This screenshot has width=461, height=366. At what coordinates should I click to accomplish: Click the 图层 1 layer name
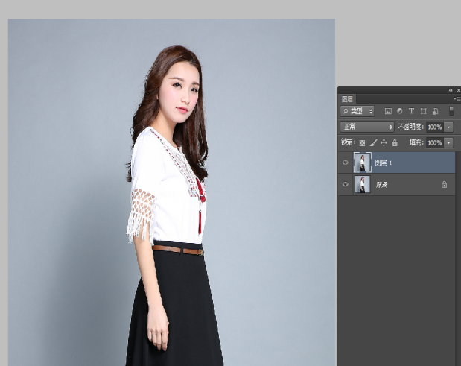(384, 163)
